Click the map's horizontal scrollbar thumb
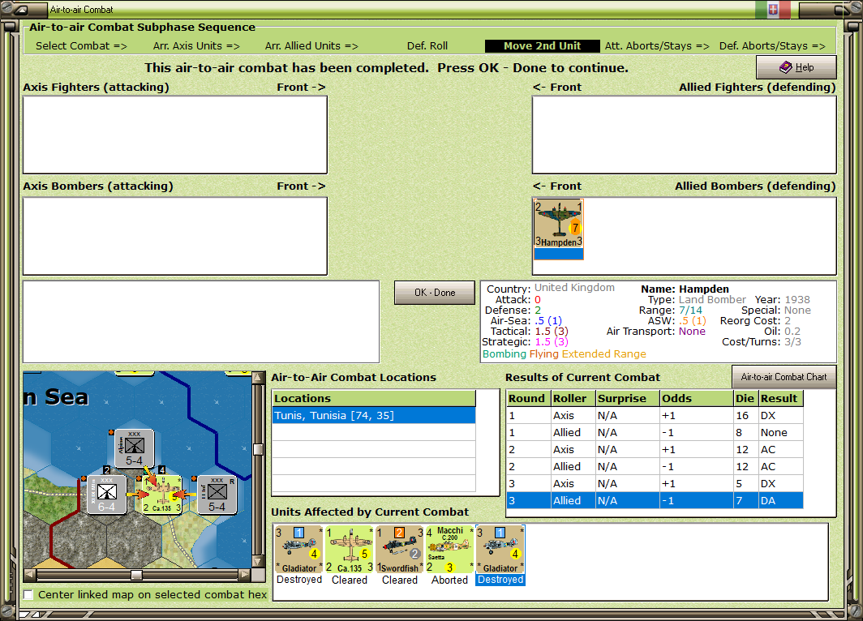Viewport: 863px width, 621px height. (x=136, y=575)
